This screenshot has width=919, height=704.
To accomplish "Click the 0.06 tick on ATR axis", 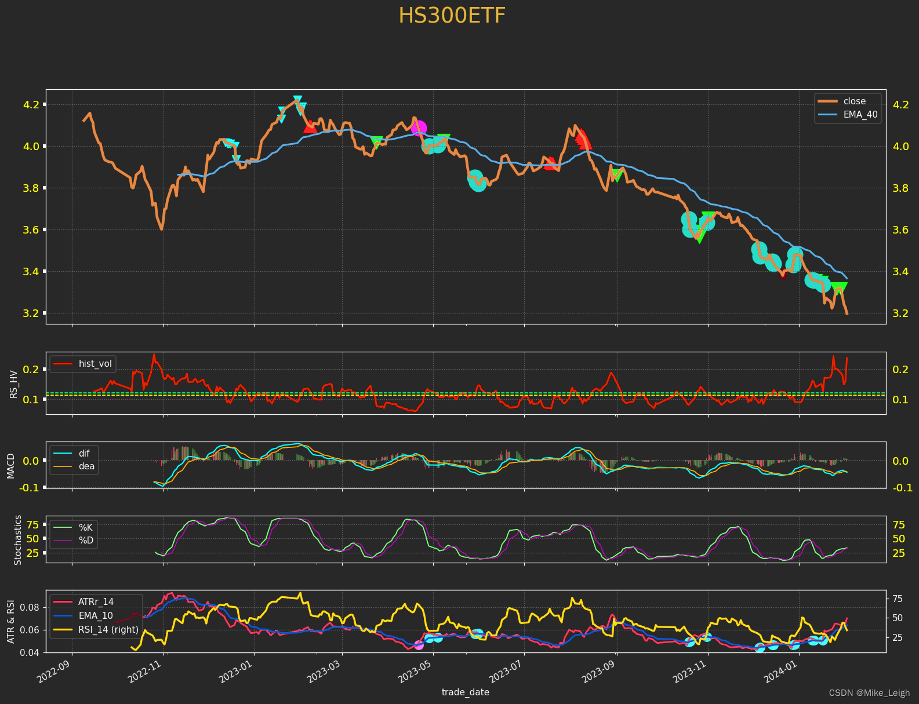I will pos(31,630).
